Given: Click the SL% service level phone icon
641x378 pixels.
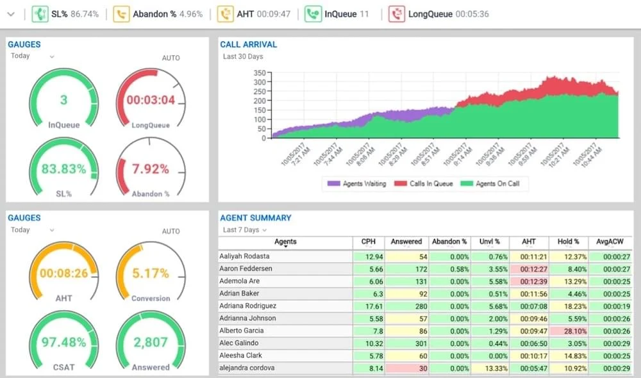Looking at the screenshot, I should (x=40, y=14).
